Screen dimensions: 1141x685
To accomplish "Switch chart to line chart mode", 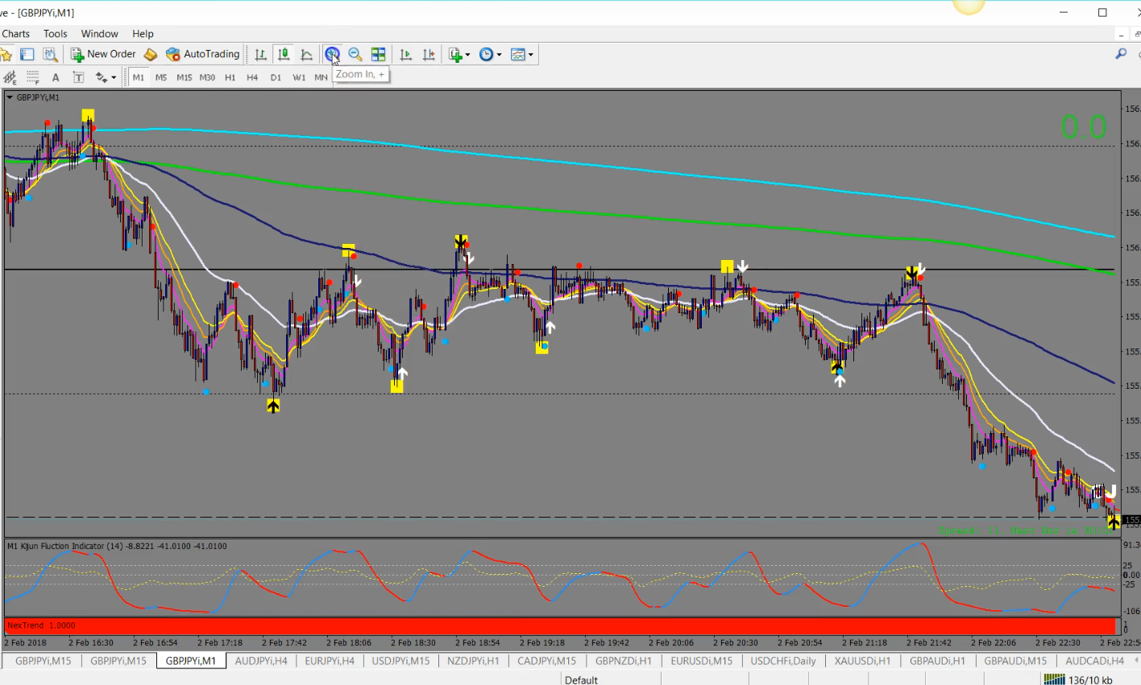I will pyautogui.click(x=306, y=55).
